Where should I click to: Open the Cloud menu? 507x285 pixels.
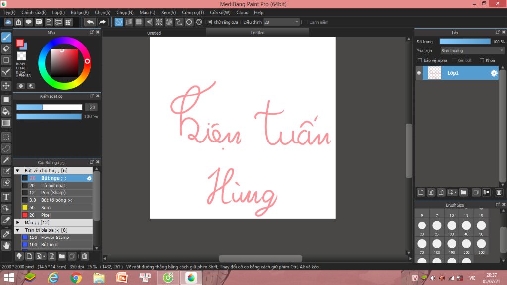[242, 12]
